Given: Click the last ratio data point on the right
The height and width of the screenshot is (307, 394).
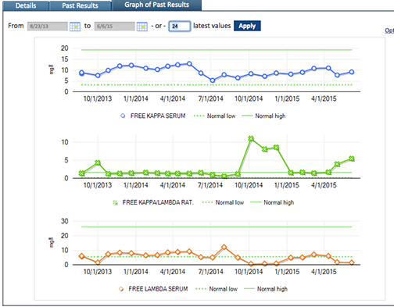Looking at the screenshot, I should 352,159.
